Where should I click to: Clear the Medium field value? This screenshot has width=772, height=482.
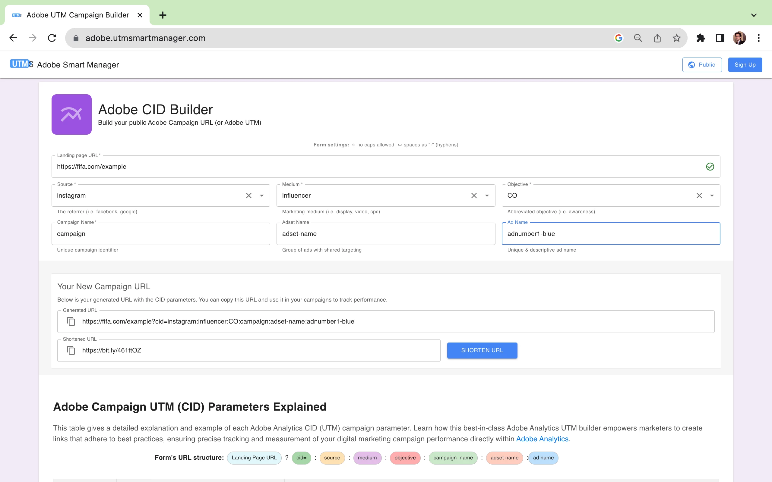(x=474, y=196)
